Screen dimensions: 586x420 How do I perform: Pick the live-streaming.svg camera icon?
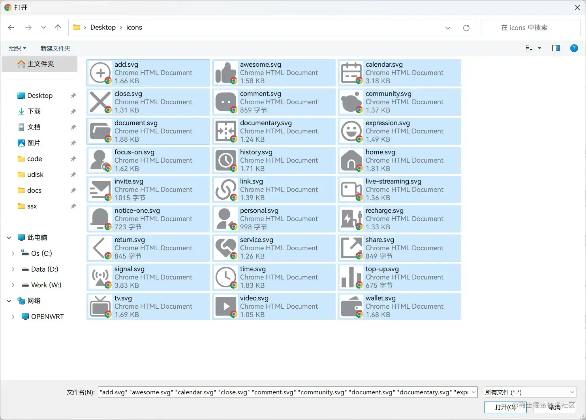click(x=351, y=189)
